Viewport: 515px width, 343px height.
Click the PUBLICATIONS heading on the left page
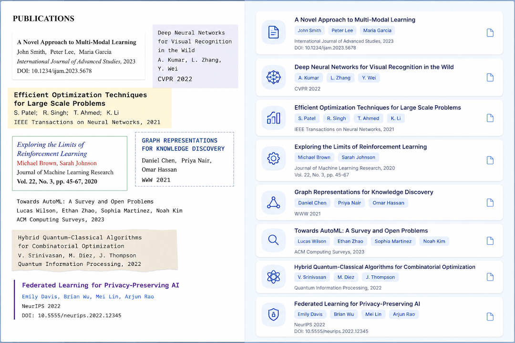point(43,19)
